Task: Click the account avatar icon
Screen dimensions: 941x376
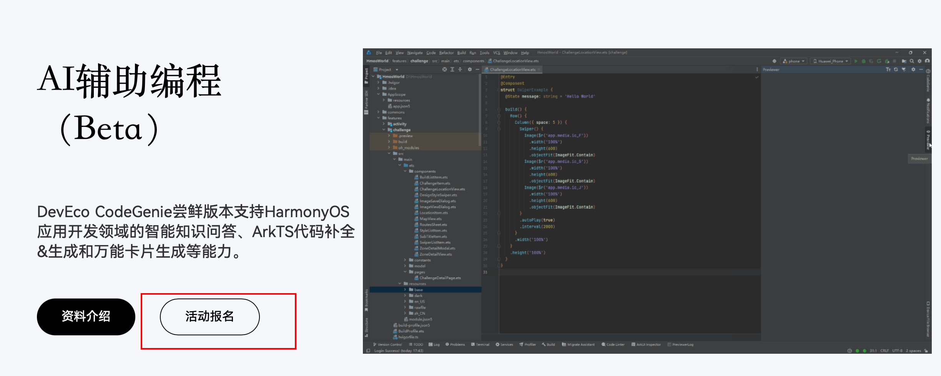Action: pos(928,61)
